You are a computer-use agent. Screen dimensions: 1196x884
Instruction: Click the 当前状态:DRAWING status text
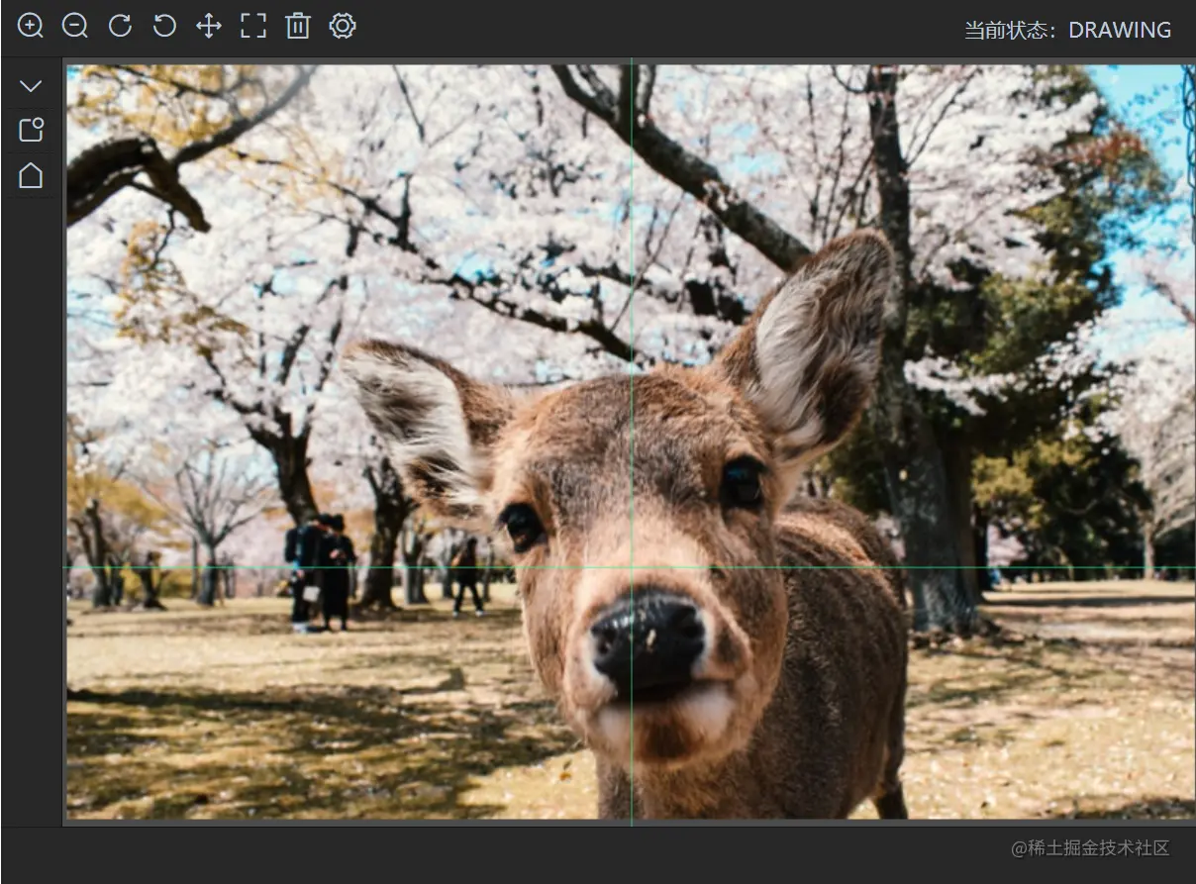pos(1067,30)
